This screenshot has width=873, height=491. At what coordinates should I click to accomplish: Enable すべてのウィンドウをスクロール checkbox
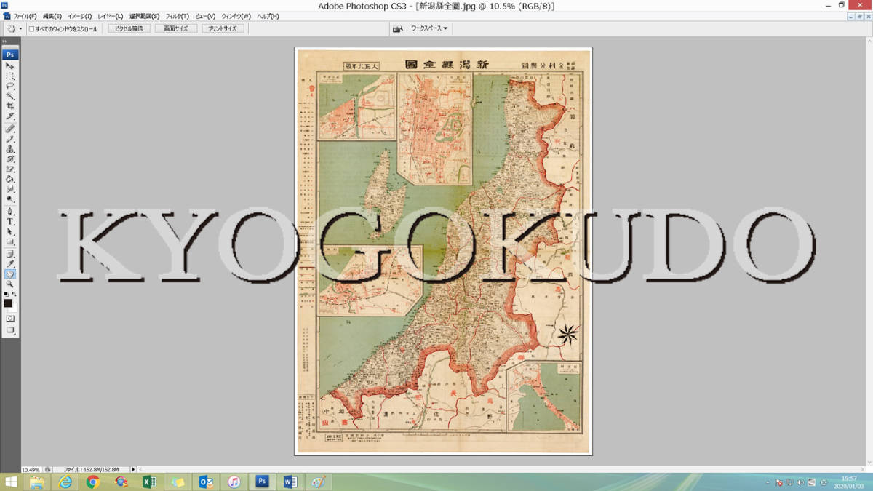[31, 28]
